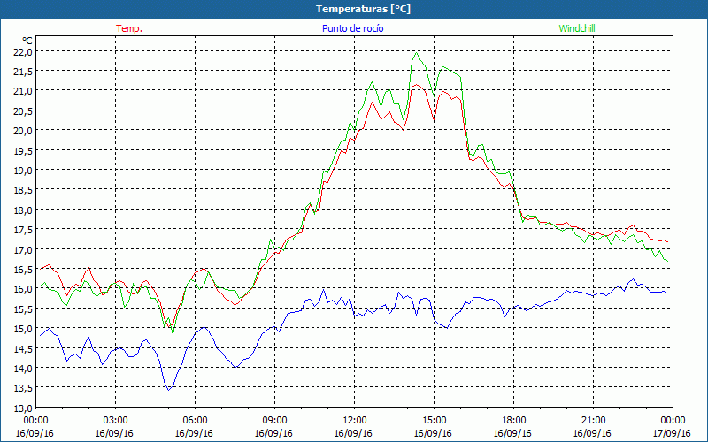This screenshot has width=708, height=442.
Task: Click the 18:00 time label on x-axis
Action: point(514,421)
